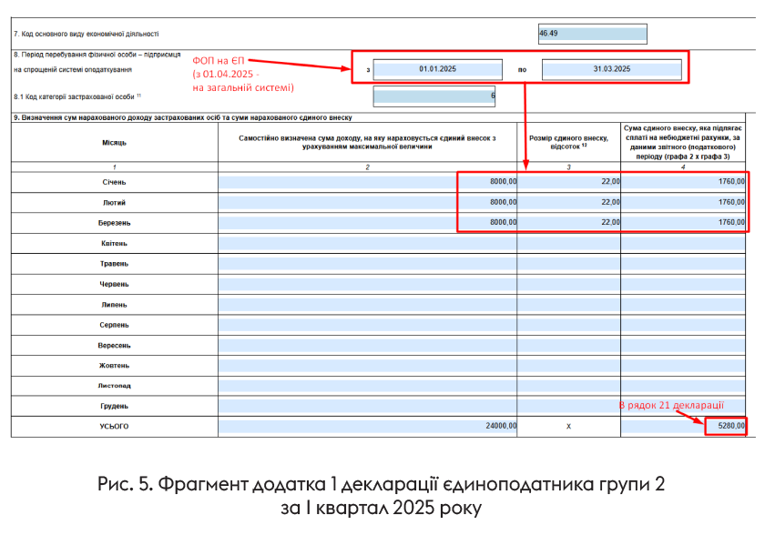Select the Березень contribution rate cell

(569, 222)
